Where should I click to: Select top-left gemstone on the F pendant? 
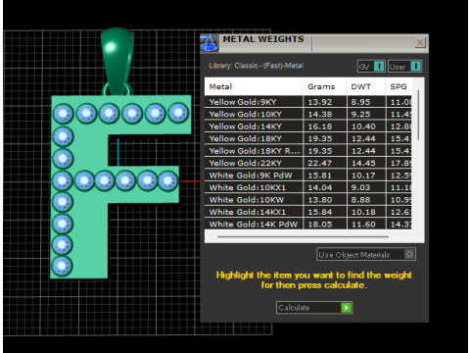click(63, 114)
